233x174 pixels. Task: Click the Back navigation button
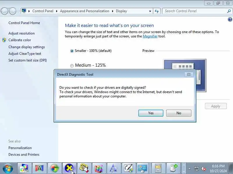tap(4, 11)
